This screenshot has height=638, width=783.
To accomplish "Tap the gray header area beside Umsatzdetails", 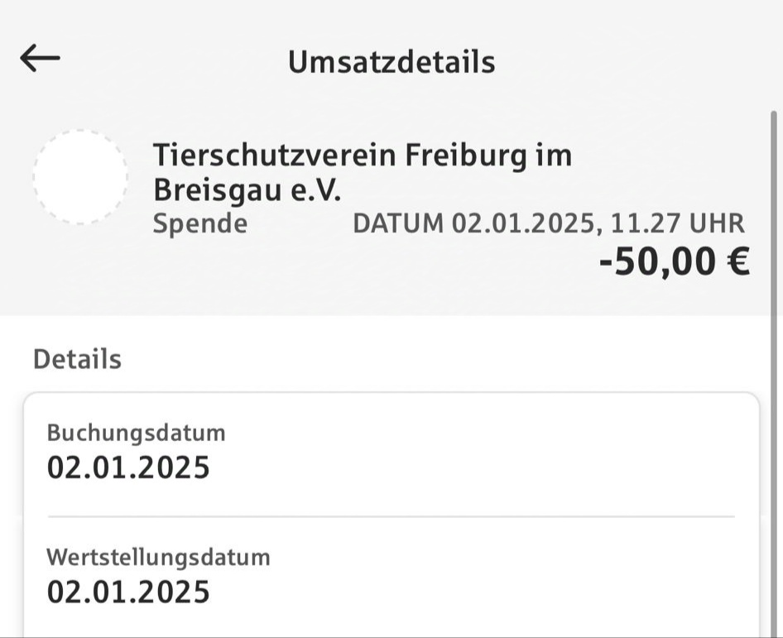I will [x=646, y=62].
